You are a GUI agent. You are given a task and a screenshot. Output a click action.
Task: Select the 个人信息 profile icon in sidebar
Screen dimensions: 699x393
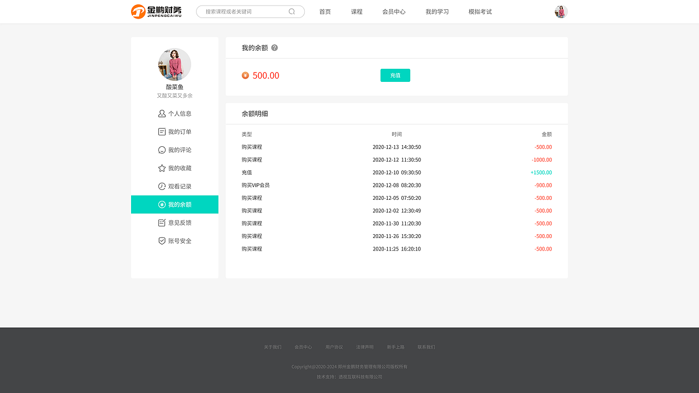click(161, 113)
